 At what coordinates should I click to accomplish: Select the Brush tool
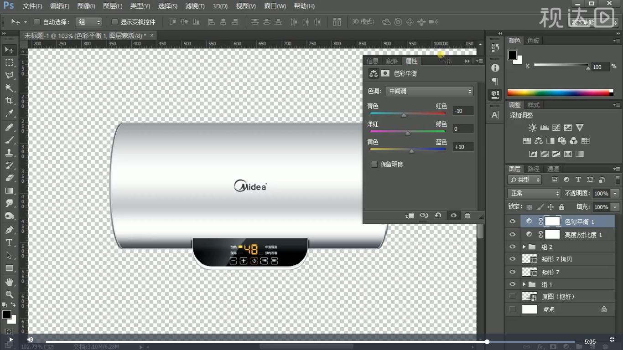click(9, 140)
